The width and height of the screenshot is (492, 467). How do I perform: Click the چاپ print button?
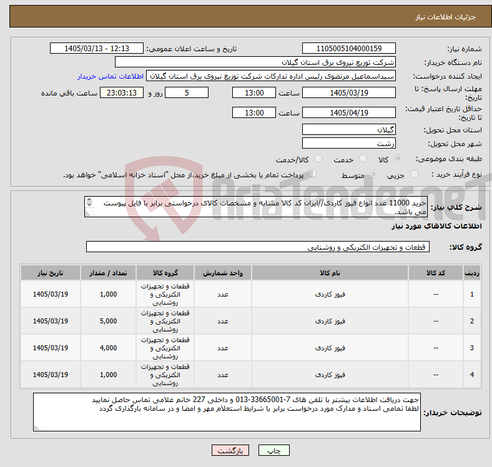[274, 450]
